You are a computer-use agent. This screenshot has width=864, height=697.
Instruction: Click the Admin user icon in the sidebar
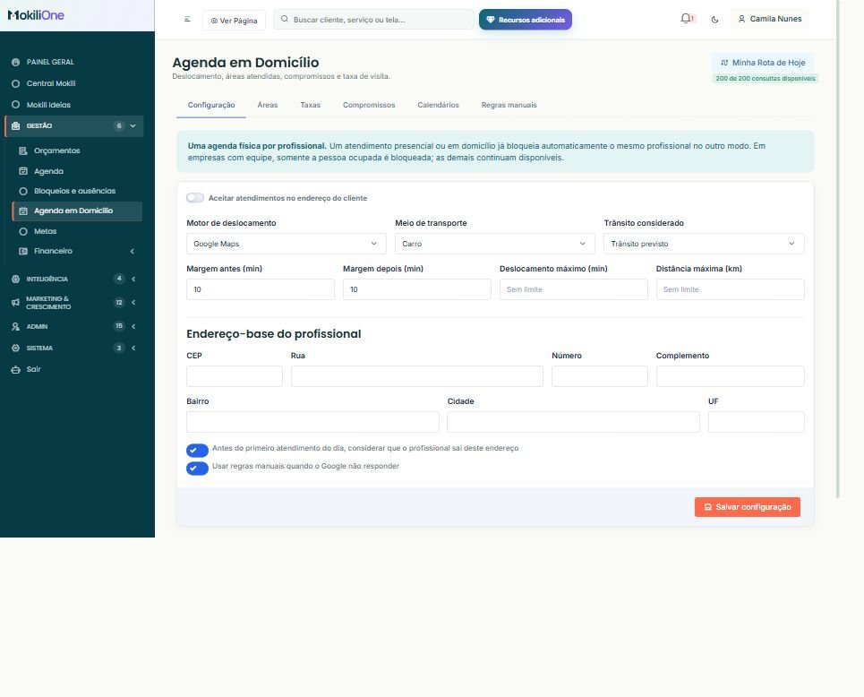click(x=15, y=326)
